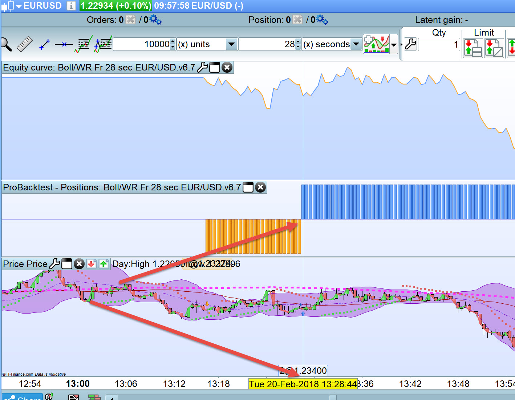Viewport: 515px width, 400px height.
Task: Select the horizontal line tool
Action: [64, 44]
